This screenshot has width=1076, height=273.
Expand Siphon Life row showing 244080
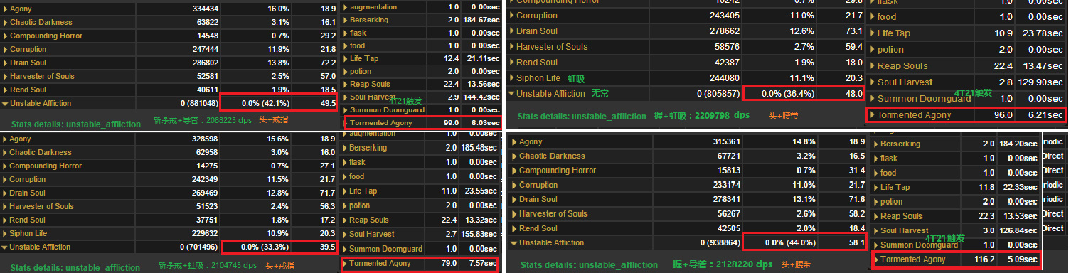[x=511, y=77]
